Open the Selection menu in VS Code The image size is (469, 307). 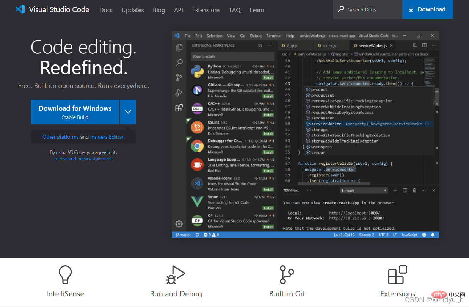[x=215, y=36]
